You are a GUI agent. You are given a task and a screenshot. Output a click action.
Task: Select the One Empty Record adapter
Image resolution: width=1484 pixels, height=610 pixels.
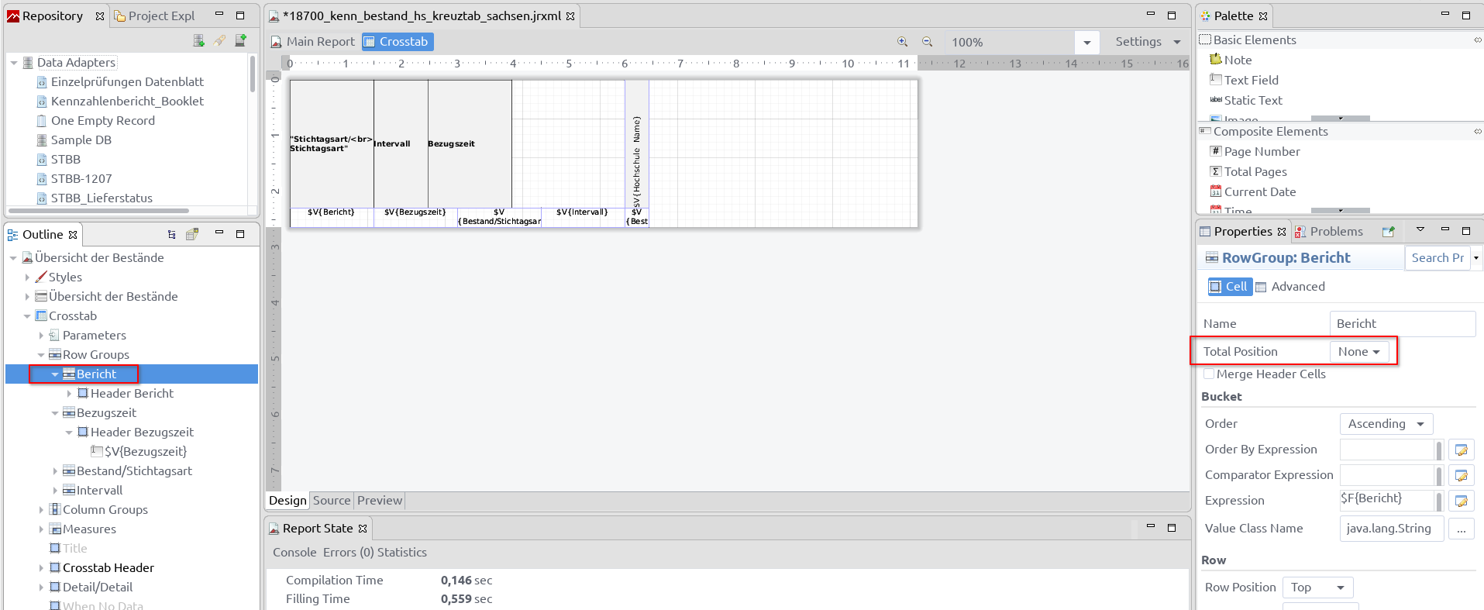95,120
